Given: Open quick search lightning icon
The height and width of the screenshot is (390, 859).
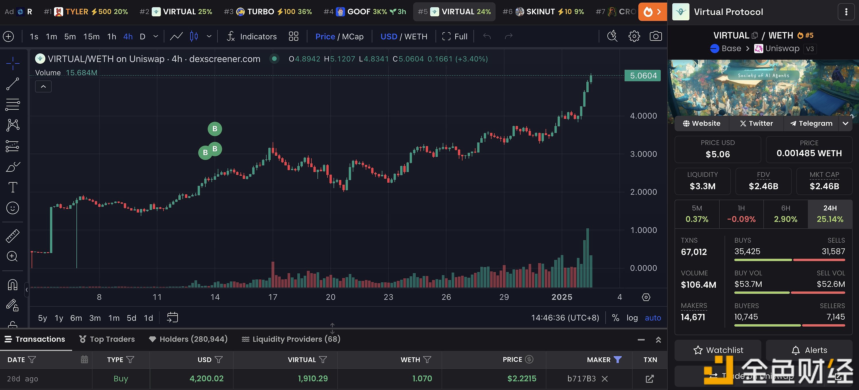Looking at the screenshot, I should 612,36.
